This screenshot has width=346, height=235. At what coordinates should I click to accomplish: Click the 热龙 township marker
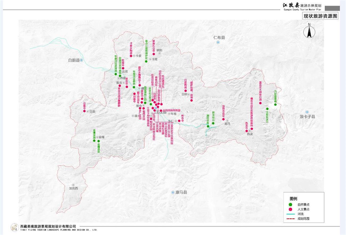click(x=250, y=131)
